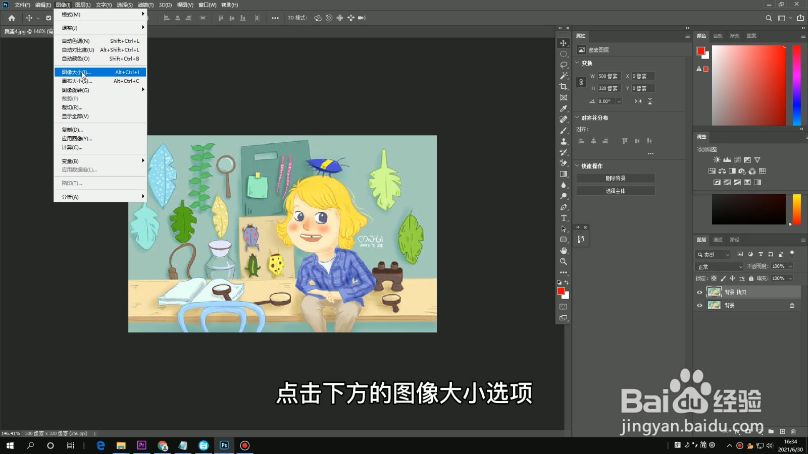Select the Frame tool

pos(564,98)
